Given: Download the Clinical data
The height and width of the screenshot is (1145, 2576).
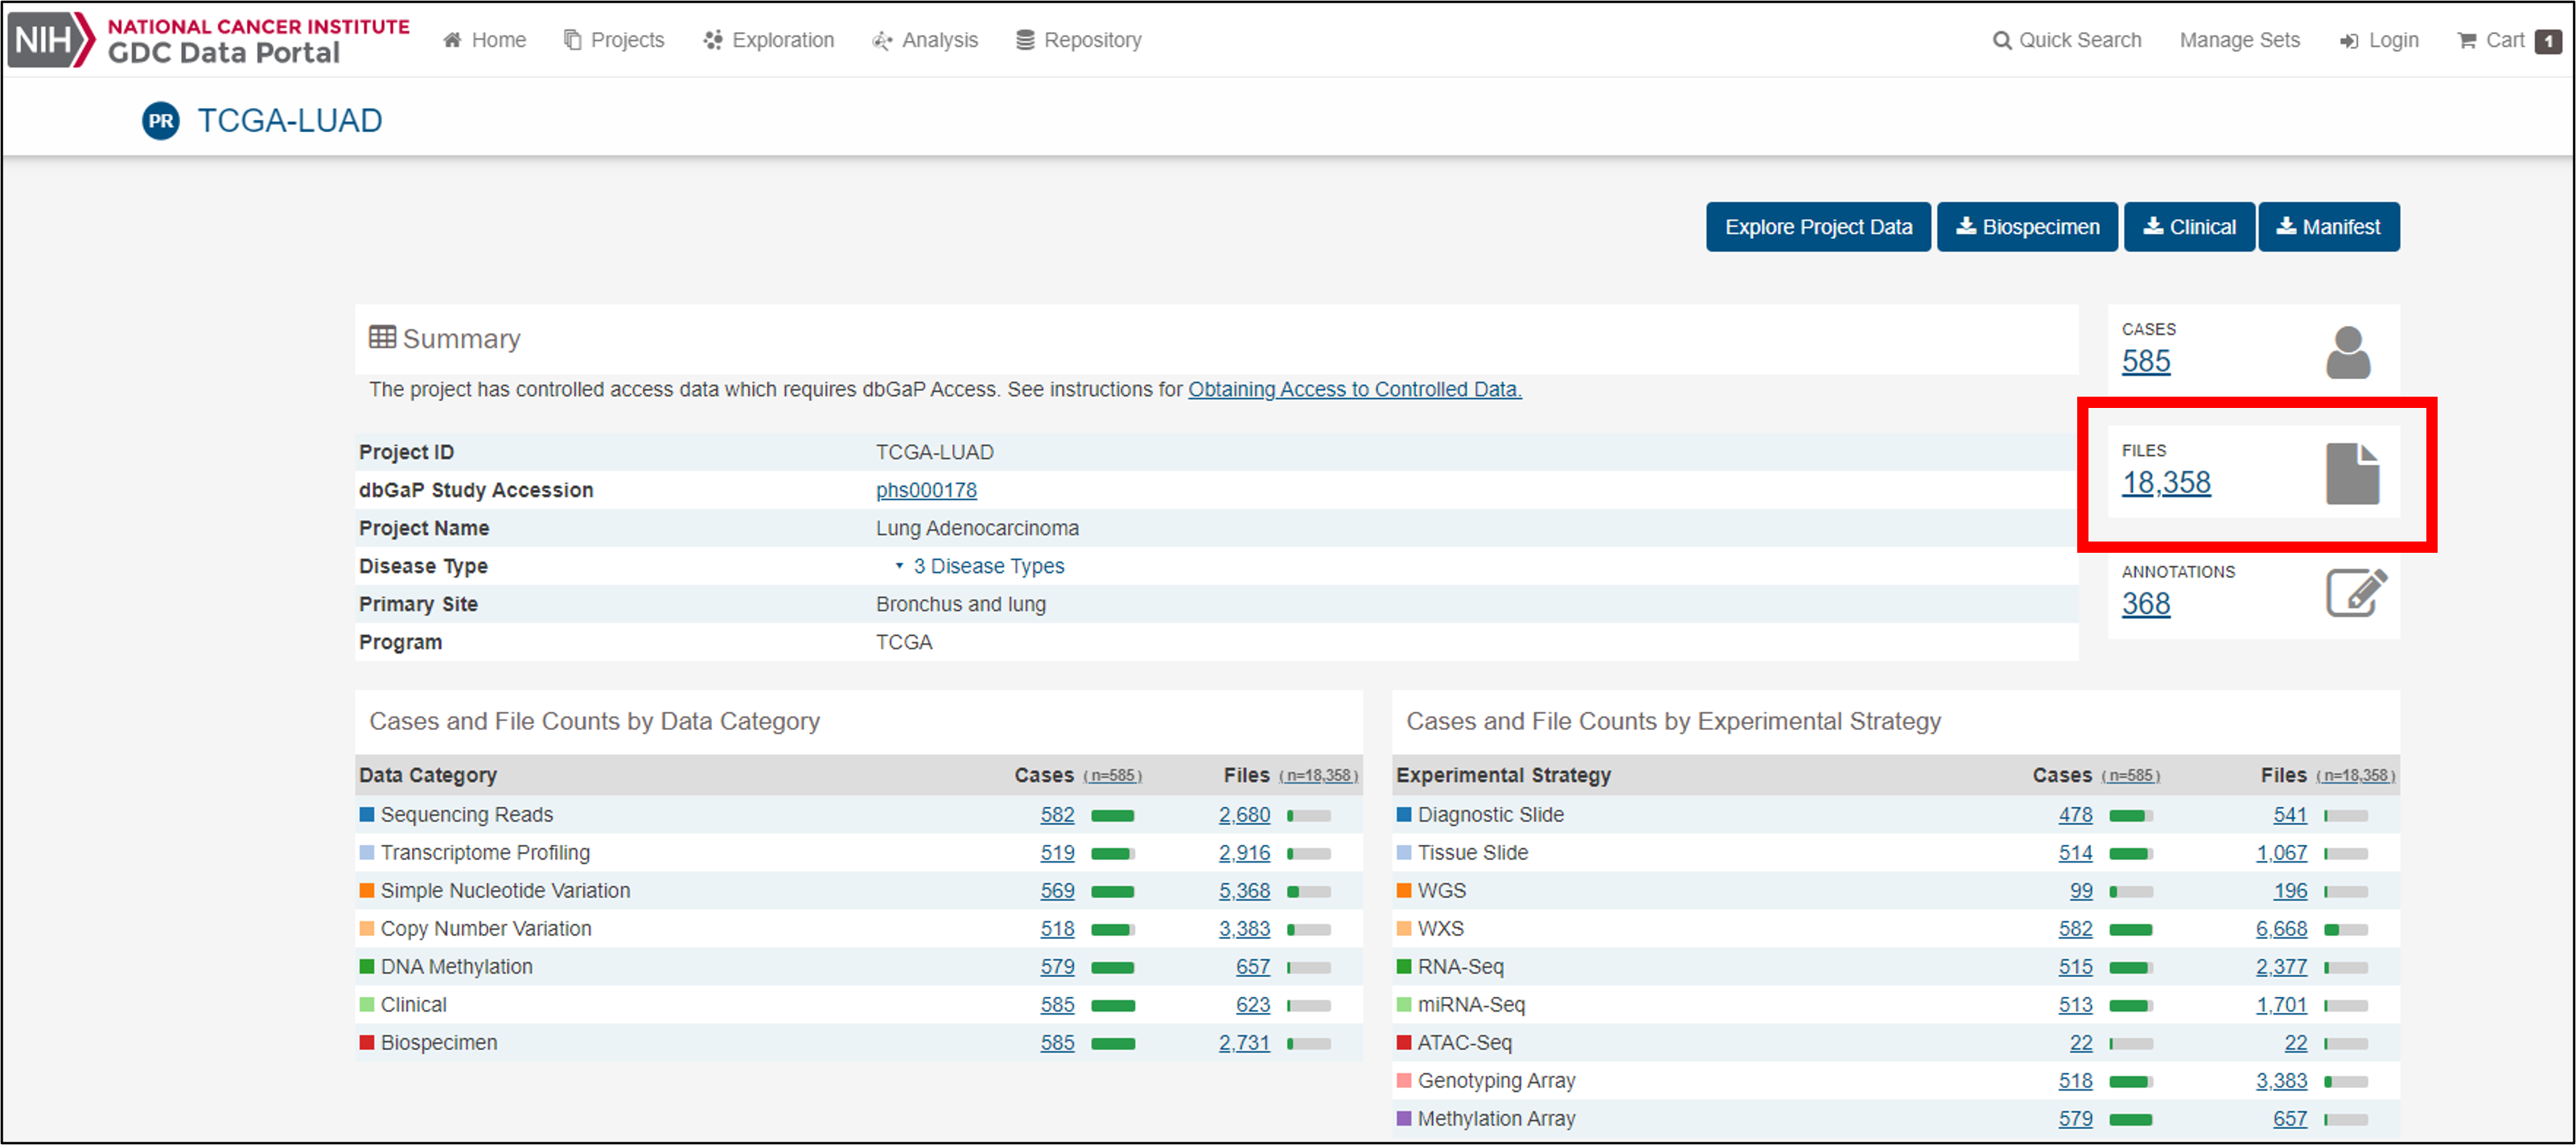Looking at the screenshot, I should click(x=2189, y=227).
